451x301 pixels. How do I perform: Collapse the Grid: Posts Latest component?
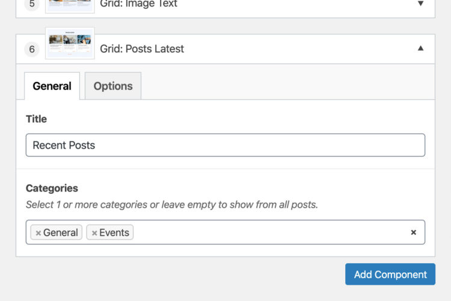(420, 49)
